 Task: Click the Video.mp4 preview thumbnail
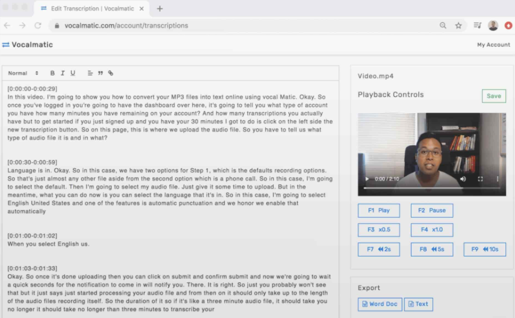pyautogui.click(x=432, y=155)
